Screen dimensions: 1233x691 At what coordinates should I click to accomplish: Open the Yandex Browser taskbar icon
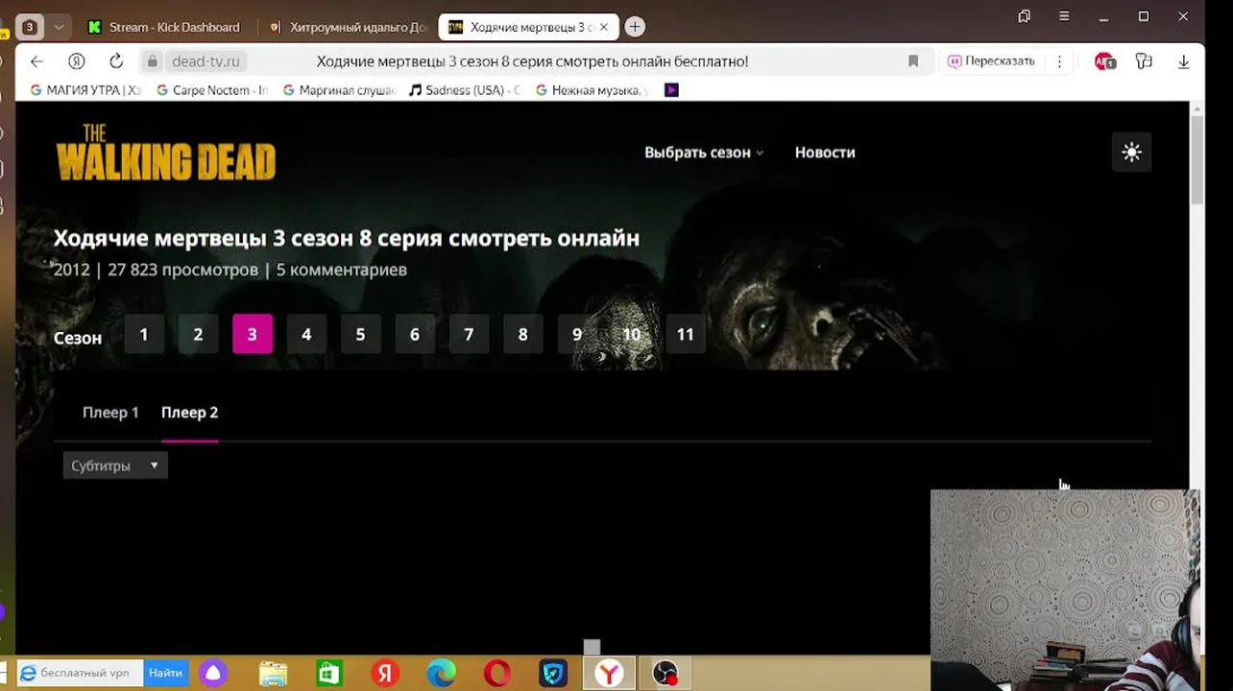point(609,674)
